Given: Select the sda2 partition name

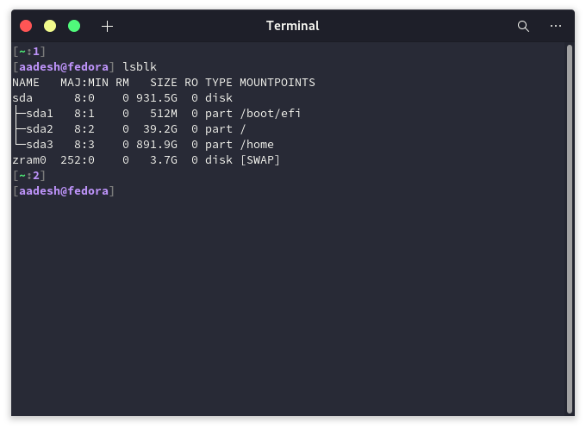Looking at the screenshot, I should click(x=40, y=129).
